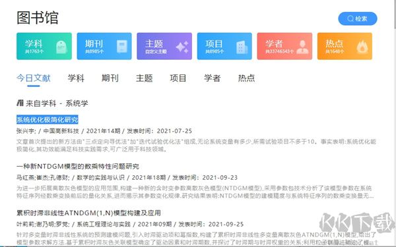The height and width of the screenshot is (247, 396).
Task: Click abstract beginning 文章首次提出的新方法
Action: [197, 146]
